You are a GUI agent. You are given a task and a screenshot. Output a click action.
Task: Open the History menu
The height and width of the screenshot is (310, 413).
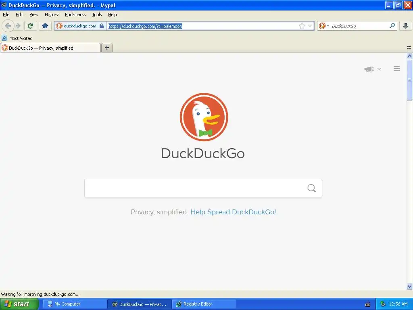pyautogui.click(x=52, y=15)
